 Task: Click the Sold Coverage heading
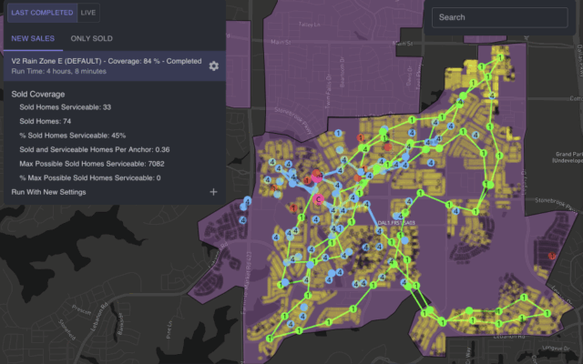(x=38, y=94)
